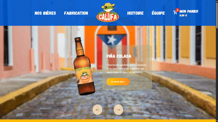Click the Calufa frog logo
Image resolution: width=218 pixels, height=122 pixels.
[108, 12]
